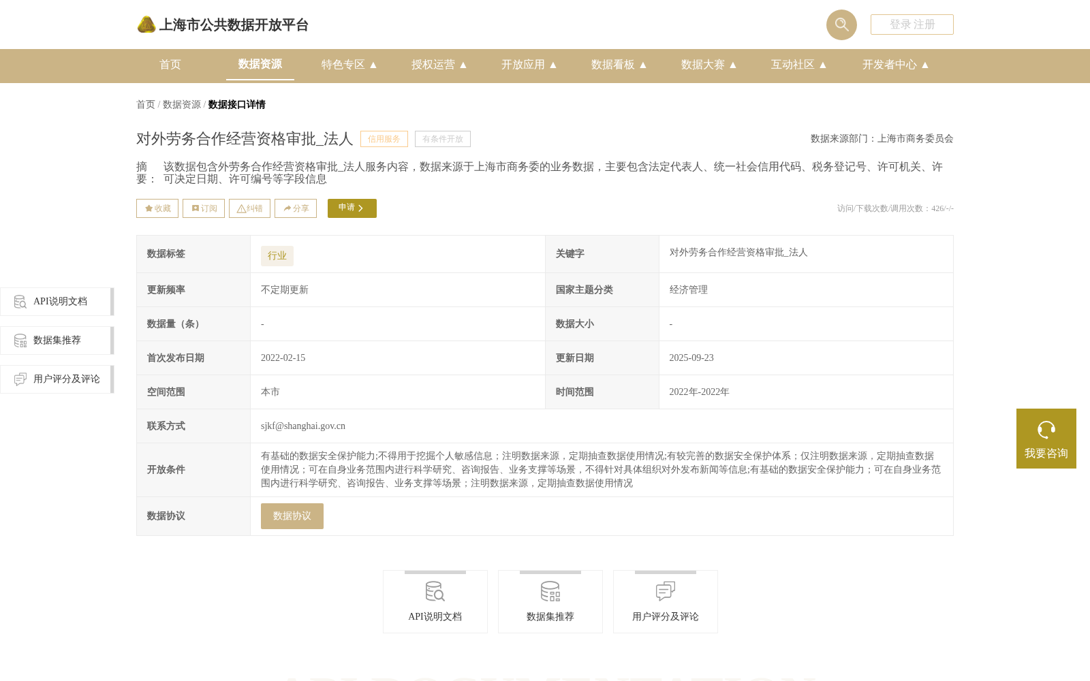1090x681 pixels.
Task: Expand the 互动社区 dropdown menu
Action: point(799,65)
